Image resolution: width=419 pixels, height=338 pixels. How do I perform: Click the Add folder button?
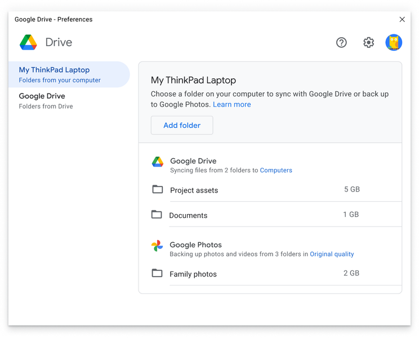click(182, 125)
